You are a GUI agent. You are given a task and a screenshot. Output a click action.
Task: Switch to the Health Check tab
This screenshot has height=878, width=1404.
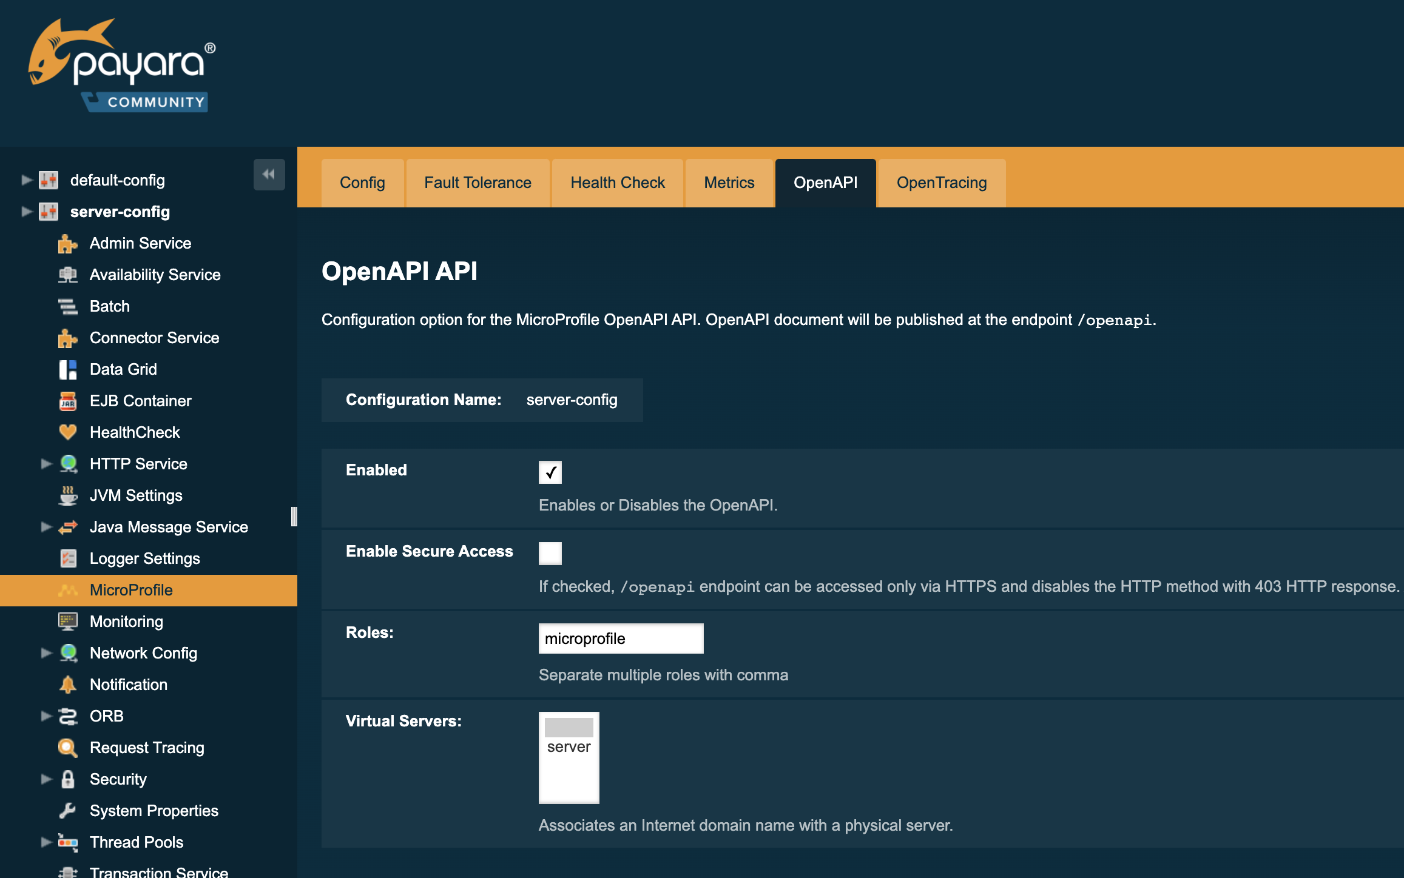[x=618, y=182]
